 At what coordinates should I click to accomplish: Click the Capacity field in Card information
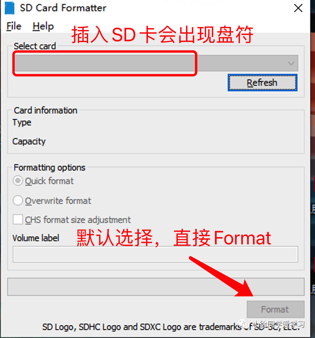(x=29, y=142)
